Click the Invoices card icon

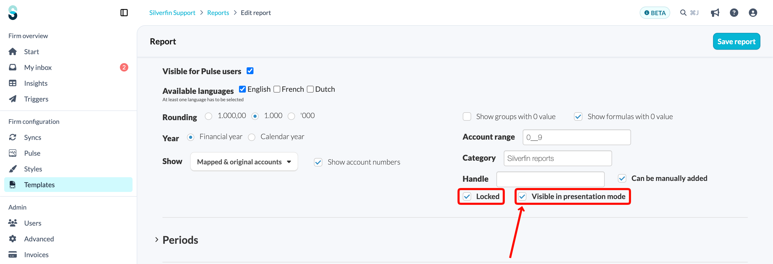click(13, 254)
